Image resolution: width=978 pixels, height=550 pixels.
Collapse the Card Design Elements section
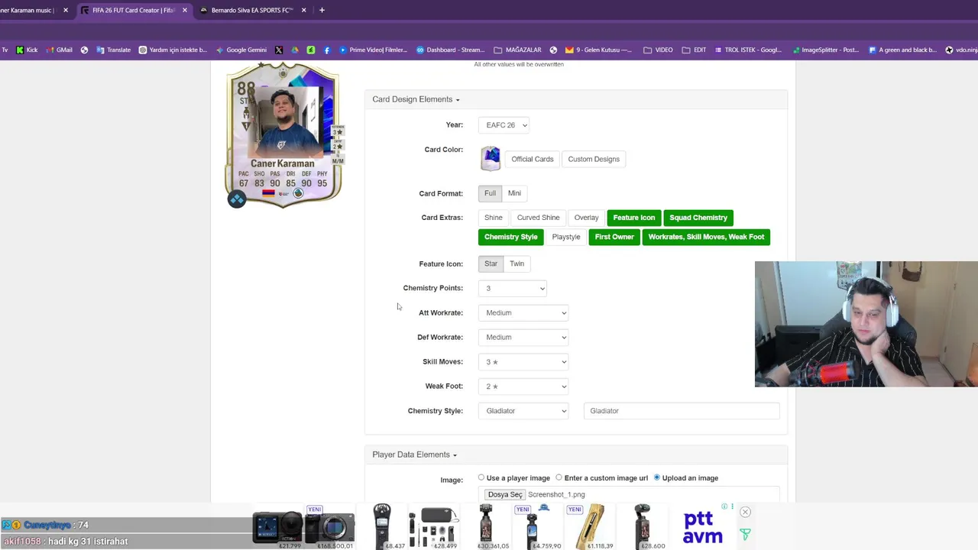click(x=416, y=99)
